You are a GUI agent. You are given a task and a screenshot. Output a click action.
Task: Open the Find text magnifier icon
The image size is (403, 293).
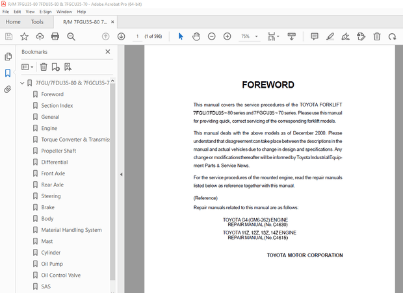coord(71,36)
